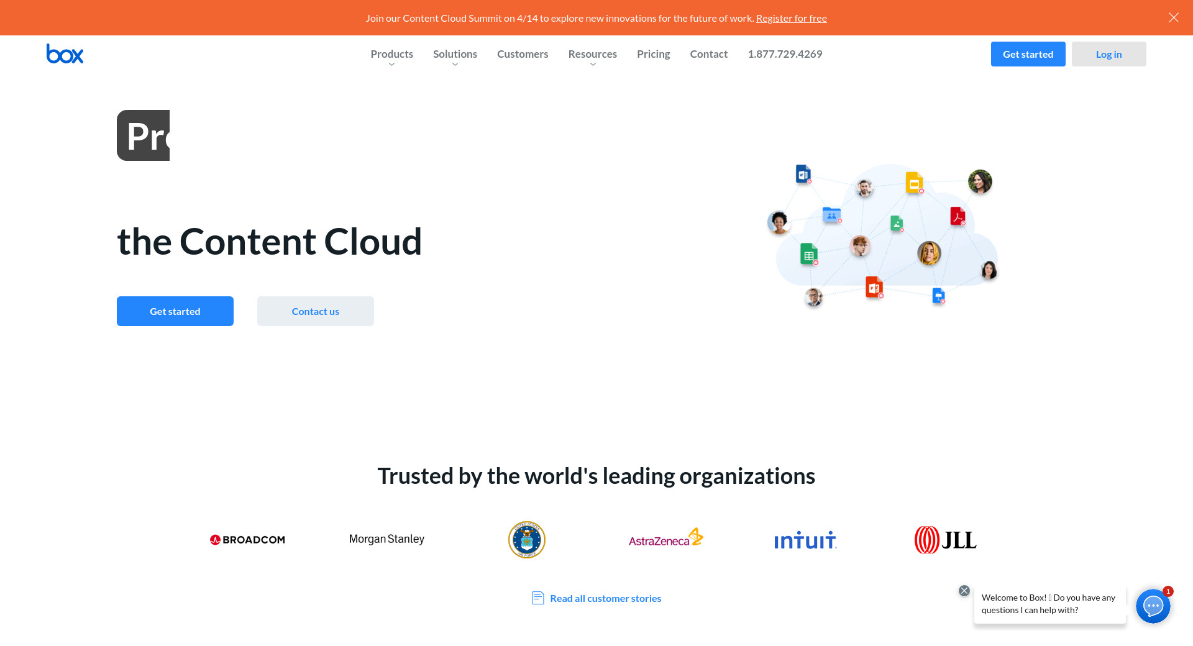
Task: Expand the Resources dropdown menu
Action: 592,55
